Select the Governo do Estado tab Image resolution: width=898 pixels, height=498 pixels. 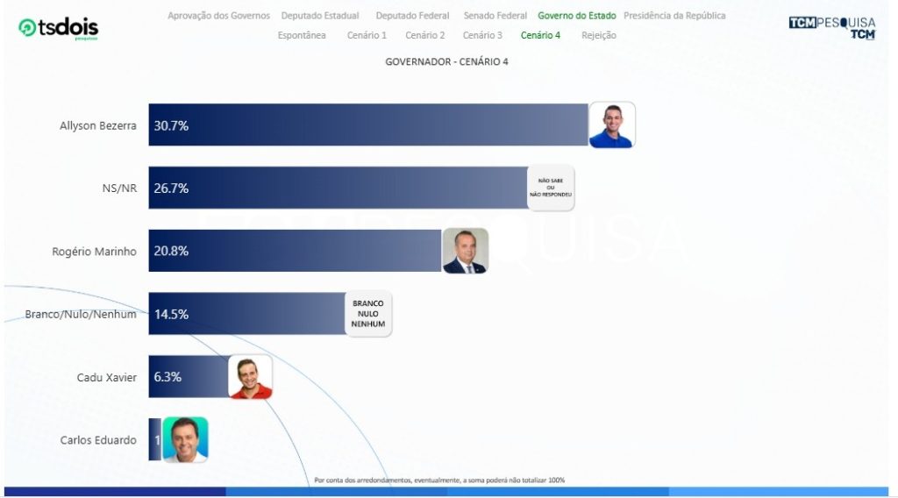[576, 16]
